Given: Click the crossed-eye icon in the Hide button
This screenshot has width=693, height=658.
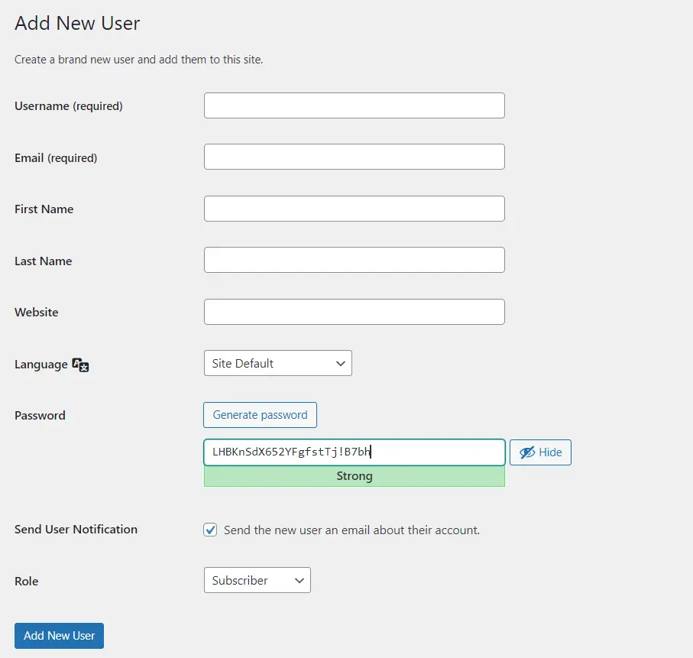Looking at the screenshot, I should [527, 452].
